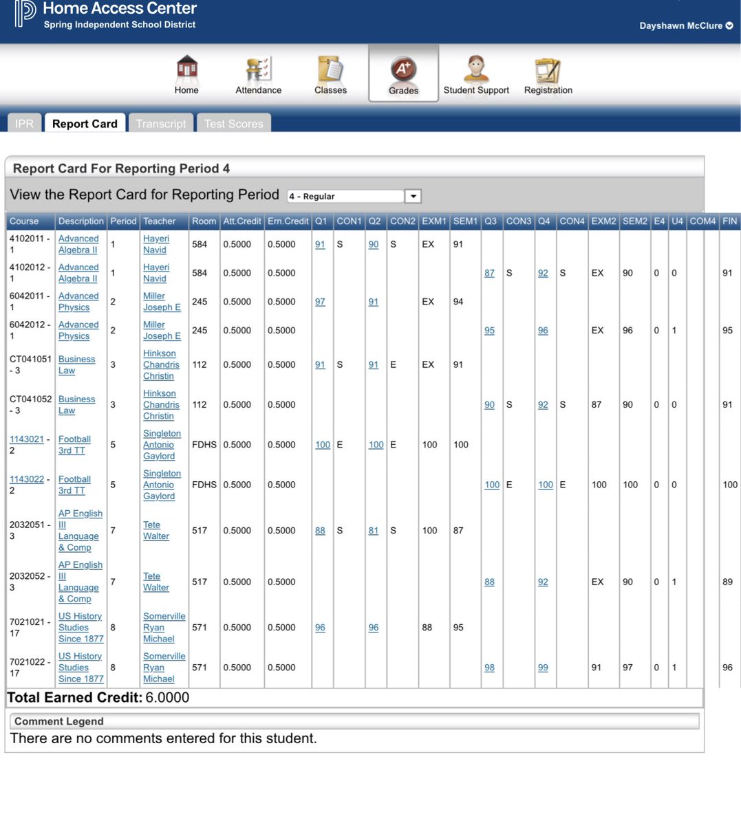
Task: Open Q4 grade 99 for US History Studies
Action: tap(543, 668)
